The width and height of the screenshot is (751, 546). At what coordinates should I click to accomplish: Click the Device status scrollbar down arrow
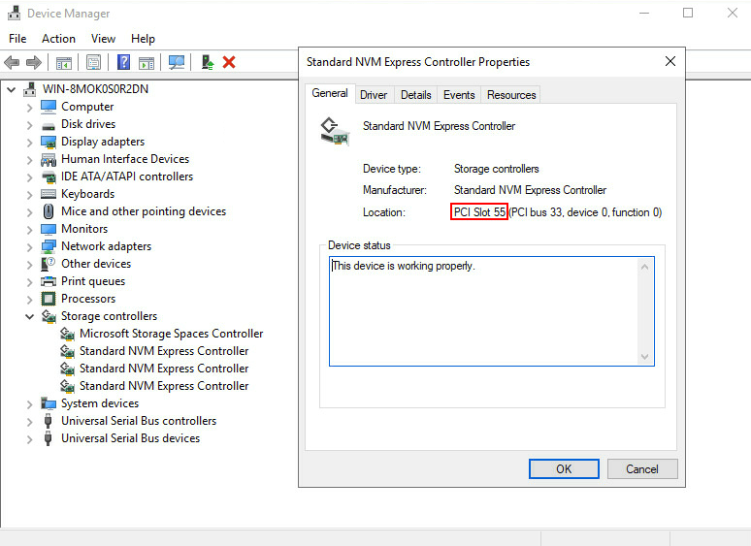click(x=644, y=357)
